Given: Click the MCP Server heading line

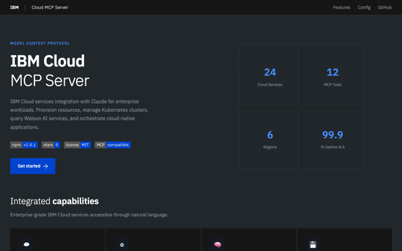Looking at the screenshot, I should (x=50, y=81).
